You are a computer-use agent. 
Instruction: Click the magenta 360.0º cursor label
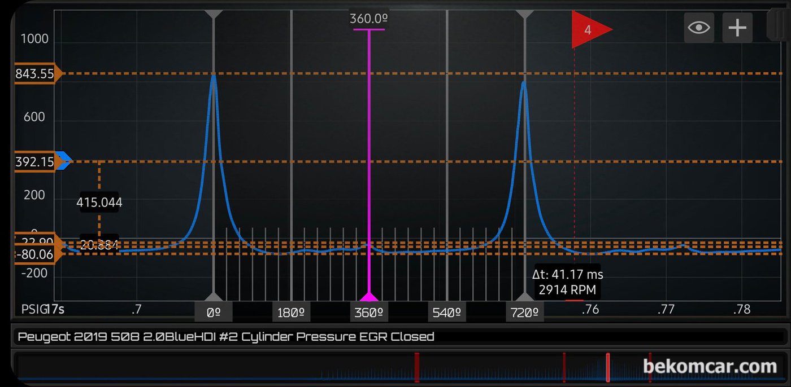[x=368, y=19]
